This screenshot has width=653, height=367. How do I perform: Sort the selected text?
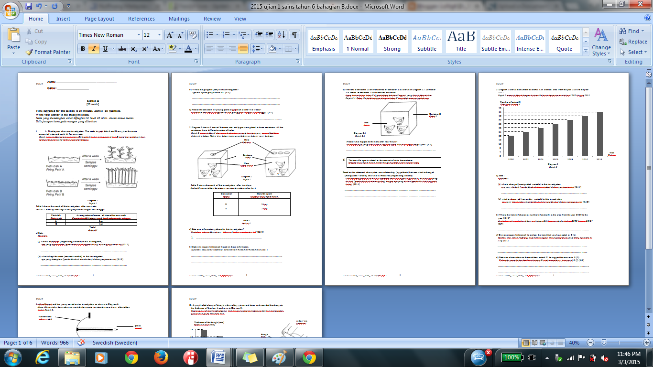tap(282, 35)
